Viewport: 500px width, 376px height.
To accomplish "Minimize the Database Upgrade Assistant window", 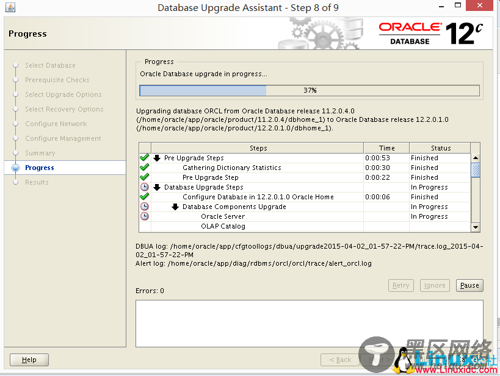I will (441, 6).
